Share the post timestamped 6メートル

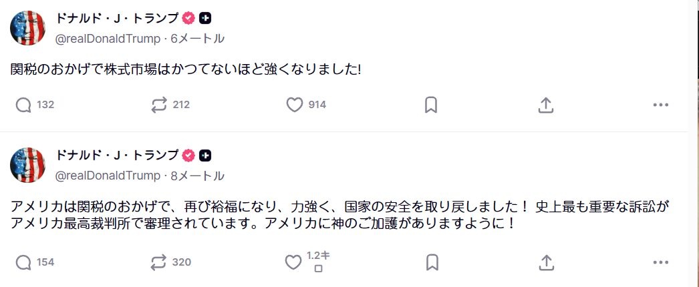(545, 105)
